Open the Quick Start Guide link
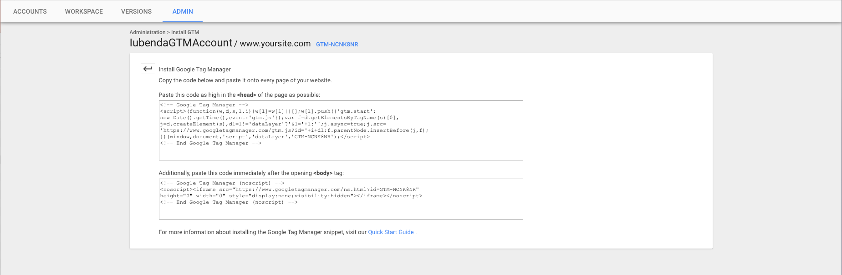The width and height of the screenshot is (842, 275). coord(391,232)
